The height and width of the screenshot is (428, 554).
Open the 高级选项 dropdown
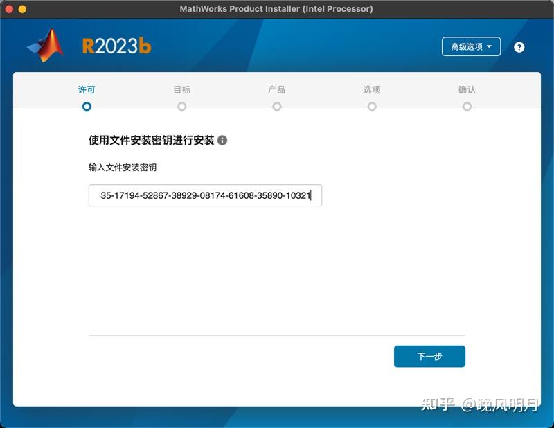click(471, 46)
